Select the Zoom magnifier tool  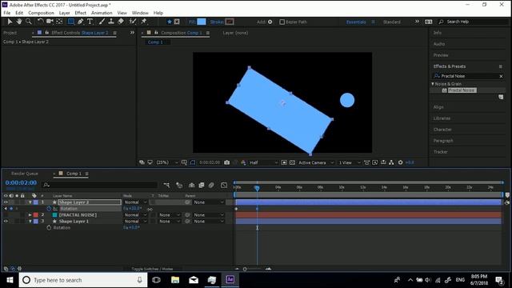(x=29, y=22)
